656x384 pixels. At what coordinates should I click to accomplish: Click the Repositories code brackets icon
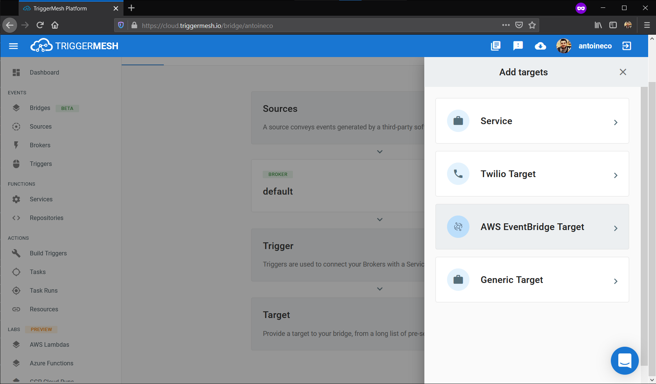pos(16,218)
